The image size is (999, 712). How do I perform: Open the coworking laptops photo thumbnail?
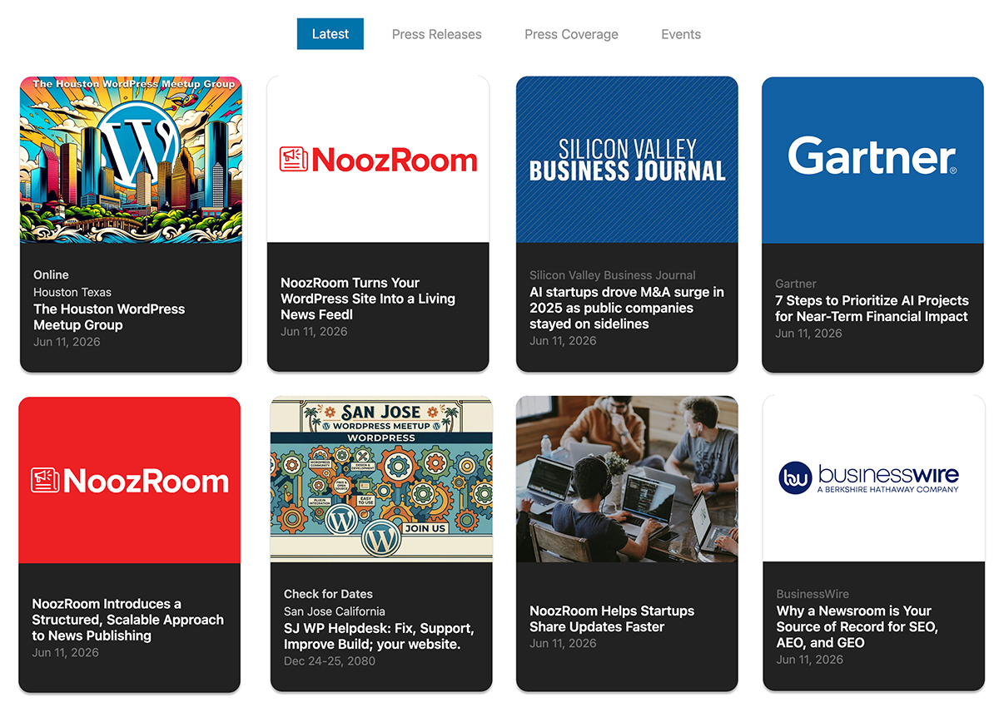[x=627, y=479]
